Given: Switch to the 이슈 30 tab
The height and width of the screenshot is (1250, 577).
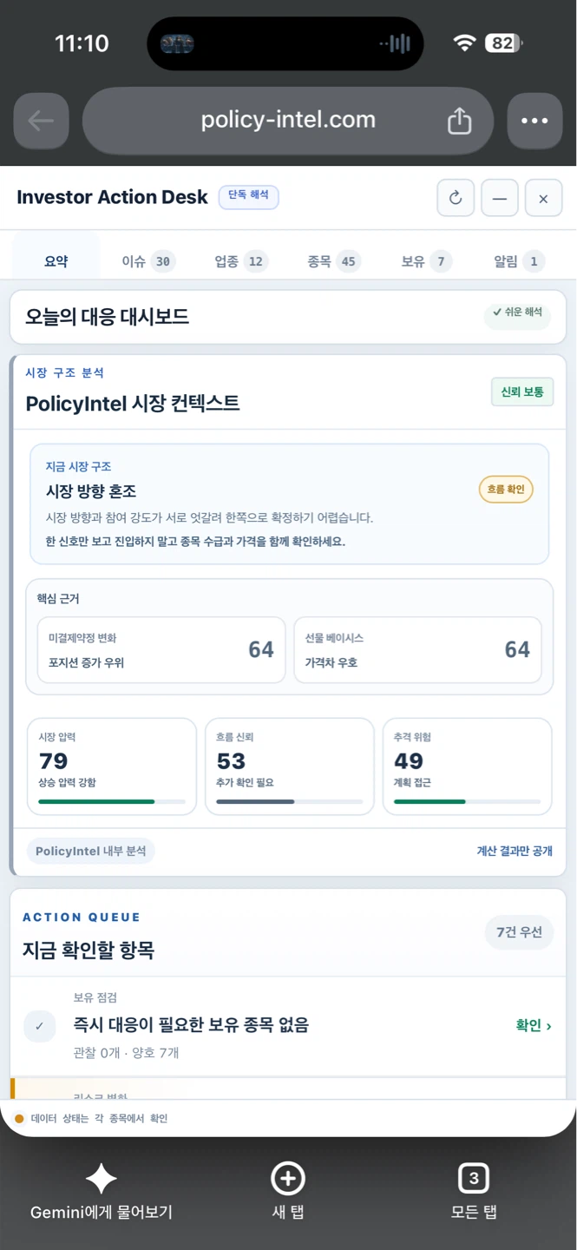Looking at the screenshot, I should 148,261.
